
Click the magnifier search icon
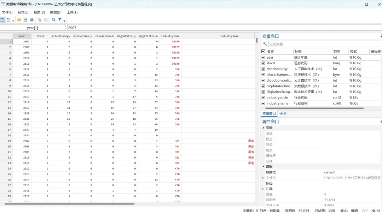(54, 20)
